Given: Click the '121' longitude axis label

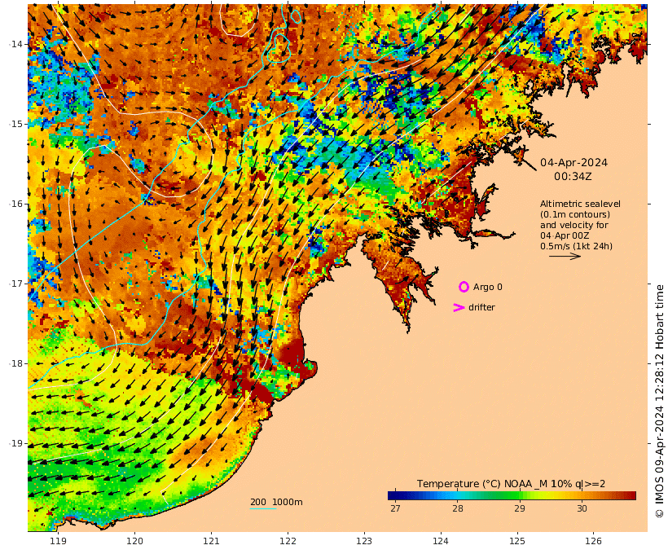Looking at the screenshot, I should (211, 541).
